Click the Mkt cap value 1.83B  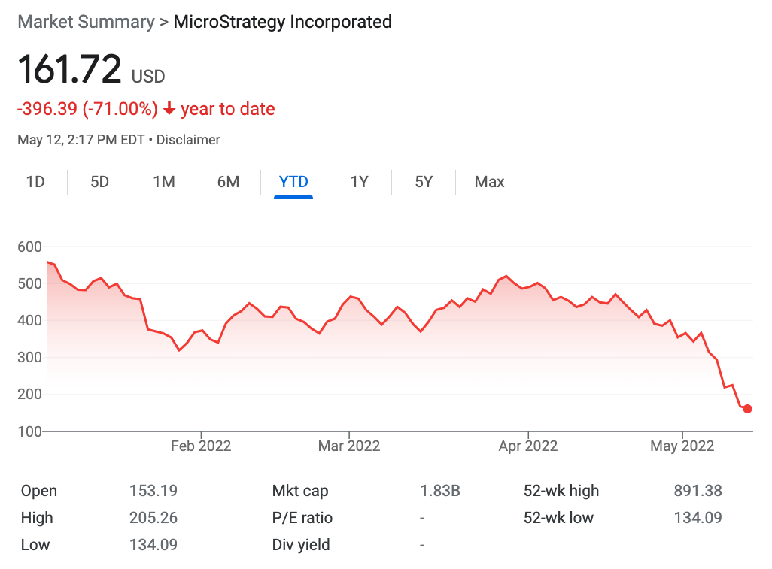pyautogui.click(x=439, y=491)
